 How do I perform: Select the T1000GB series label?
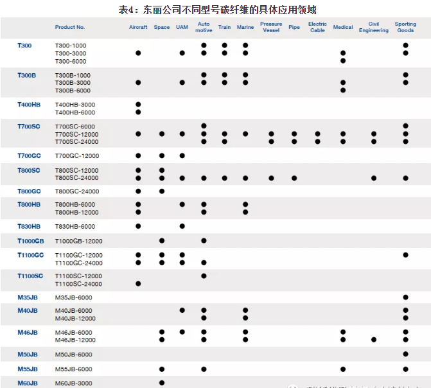pos(31,241)
